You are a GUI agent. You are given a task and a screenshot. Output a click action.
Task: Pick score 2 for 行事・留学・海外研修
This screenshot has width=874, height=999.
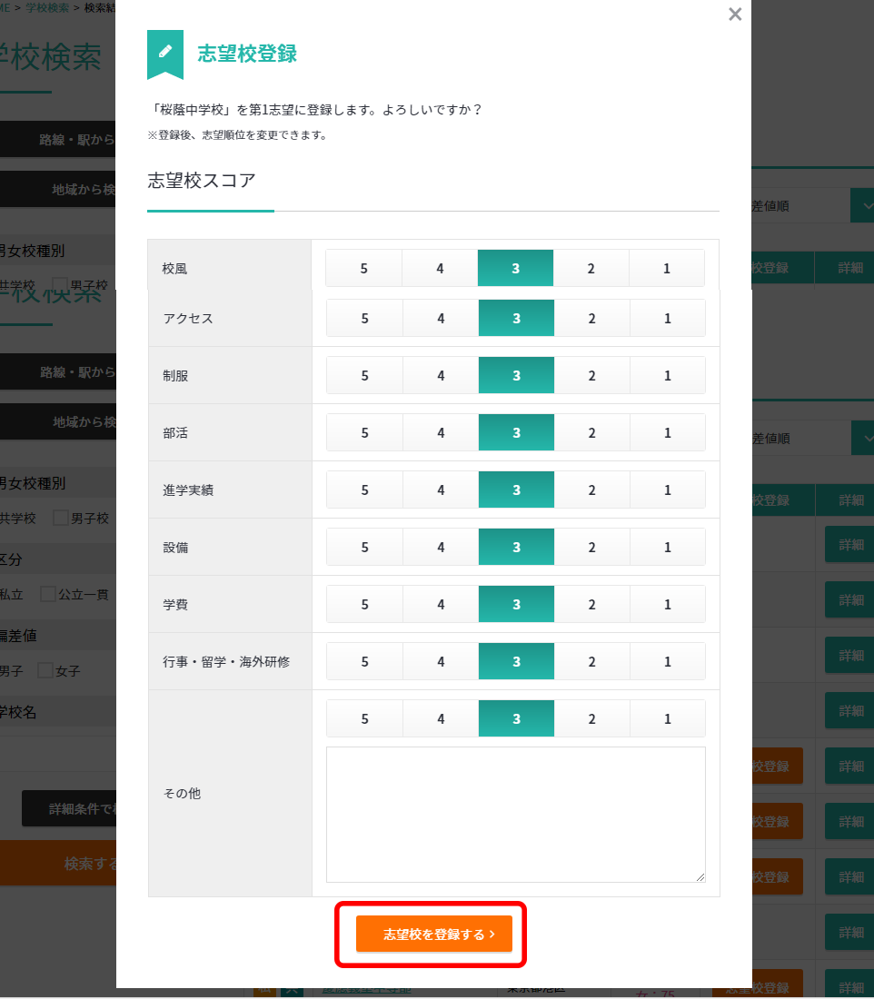click(591, 662)
